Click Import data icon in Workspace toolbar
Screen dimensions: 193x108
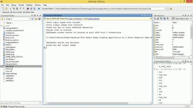tap(161, 19)
